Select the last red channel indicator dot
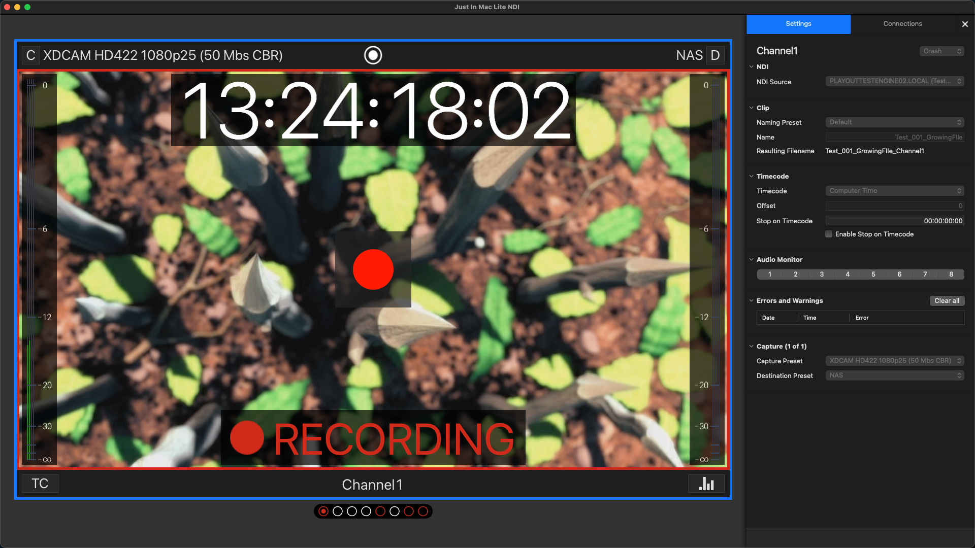The width and height of the screenshot is (975, 548). coord(422,511)
